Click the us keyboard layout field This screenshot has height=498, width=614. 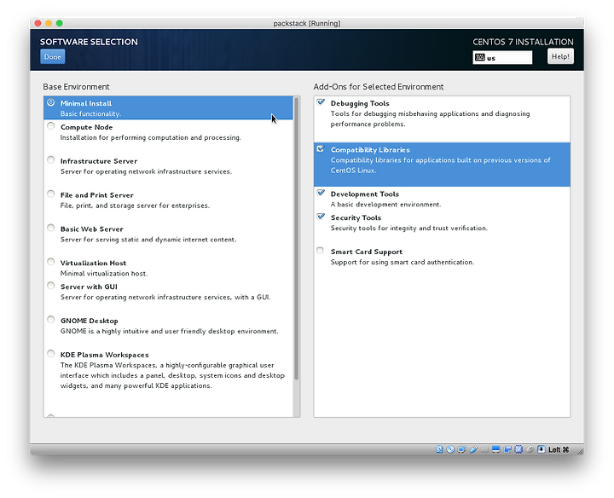pyautogui.click(x=502, y=57)
